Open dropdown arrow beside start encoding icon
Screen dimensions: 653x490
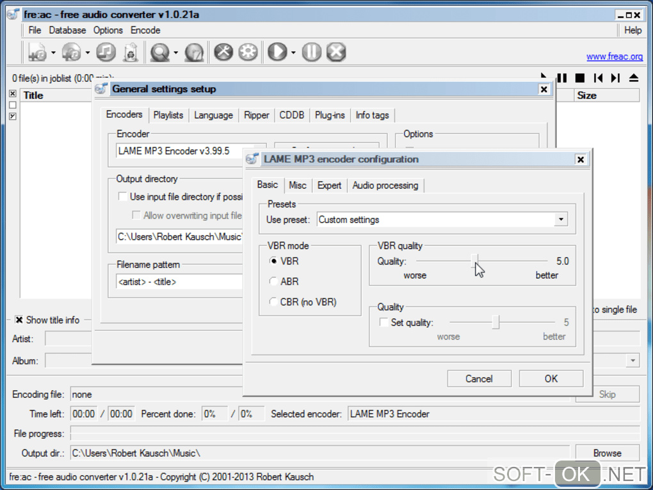coord(293,53)
